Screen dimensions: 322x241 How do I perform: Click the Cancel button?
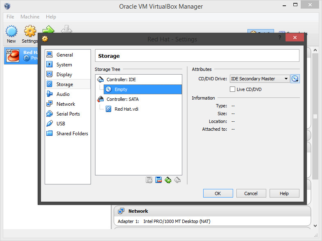tap(251, 193)
